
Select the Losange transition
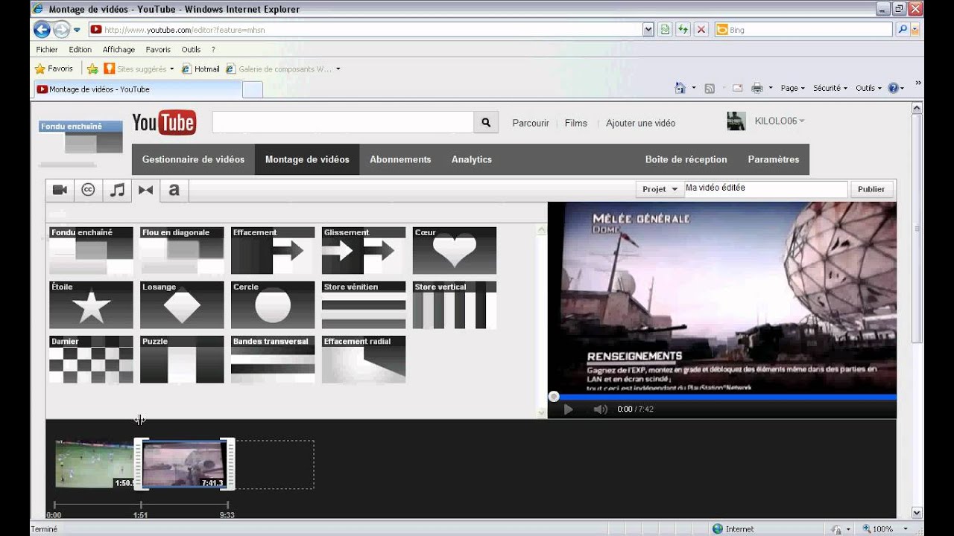182,305
